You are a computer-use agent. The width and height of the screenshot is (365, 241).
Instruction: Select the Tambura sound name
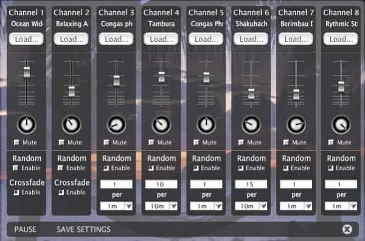pyautogui.click(x=161, y=24)
